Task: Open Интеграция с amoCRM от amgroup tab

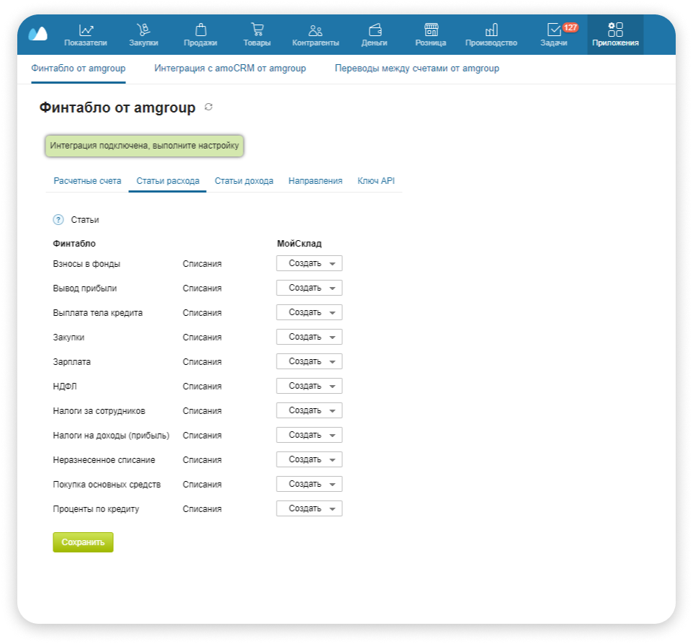Action: click(230, 69)
